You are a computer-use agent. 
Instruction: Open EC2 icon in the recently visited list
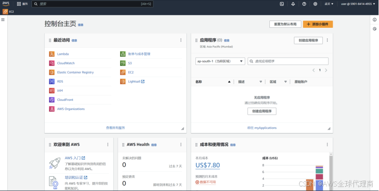pyautogui.click(x=123, y=72)
